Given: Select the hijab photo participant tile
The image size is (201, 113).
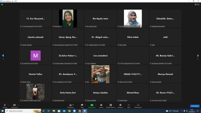Looking at the screenshot, I should pos(133,19).
